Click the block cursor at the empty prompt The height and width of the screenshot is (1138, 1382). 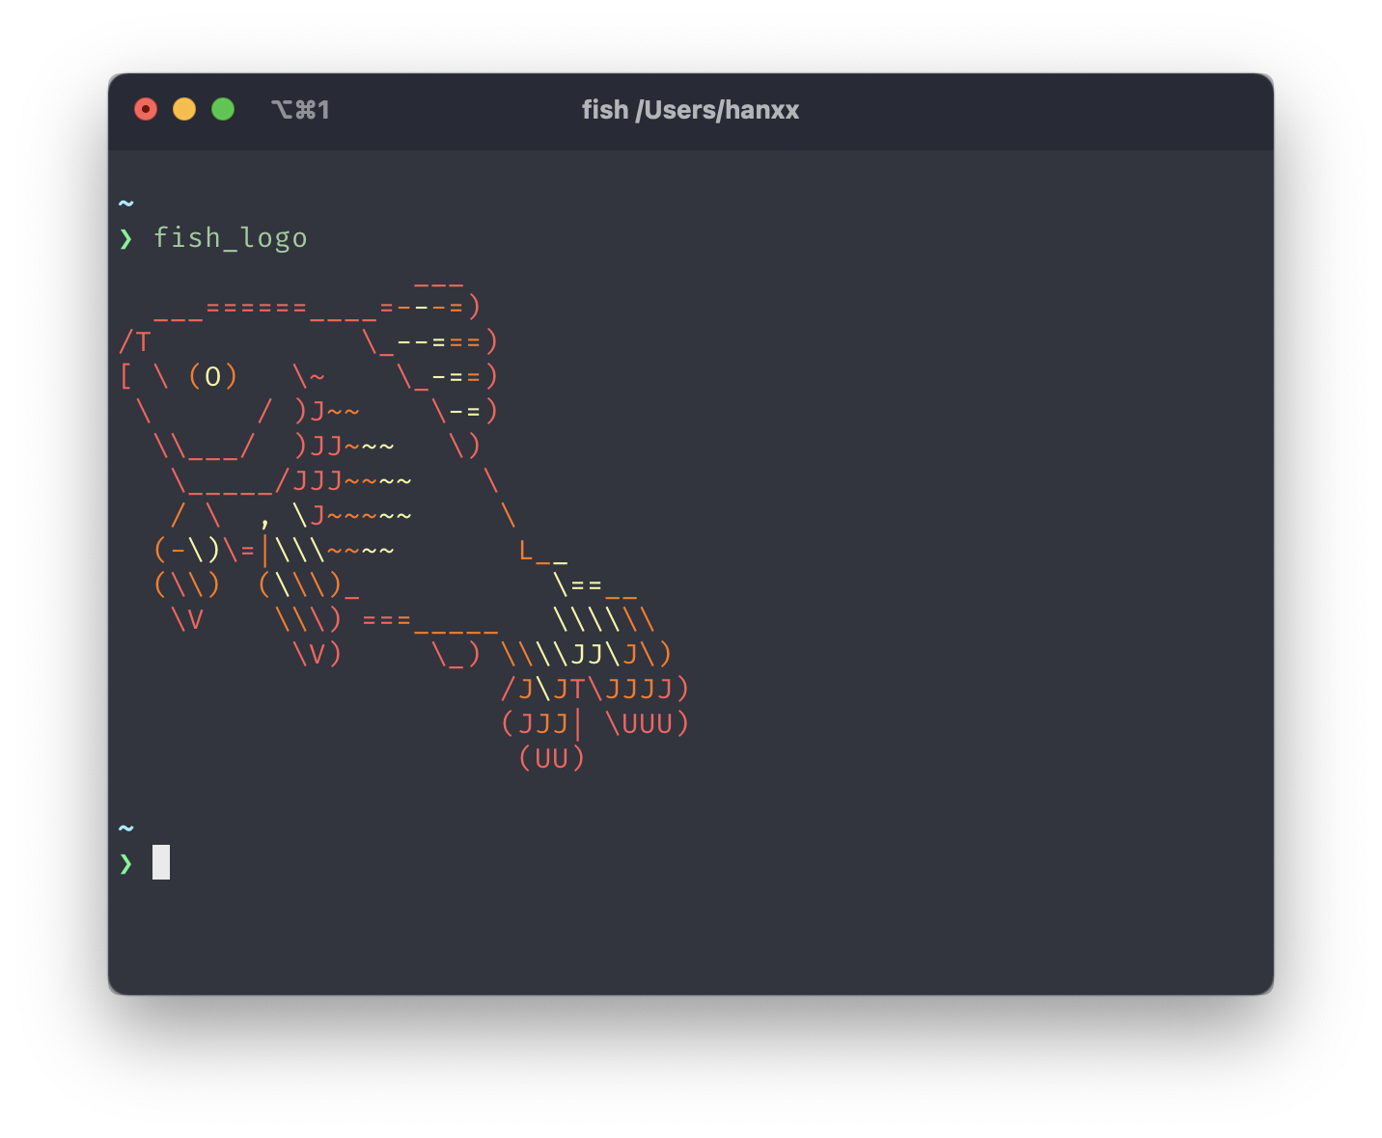161,862
